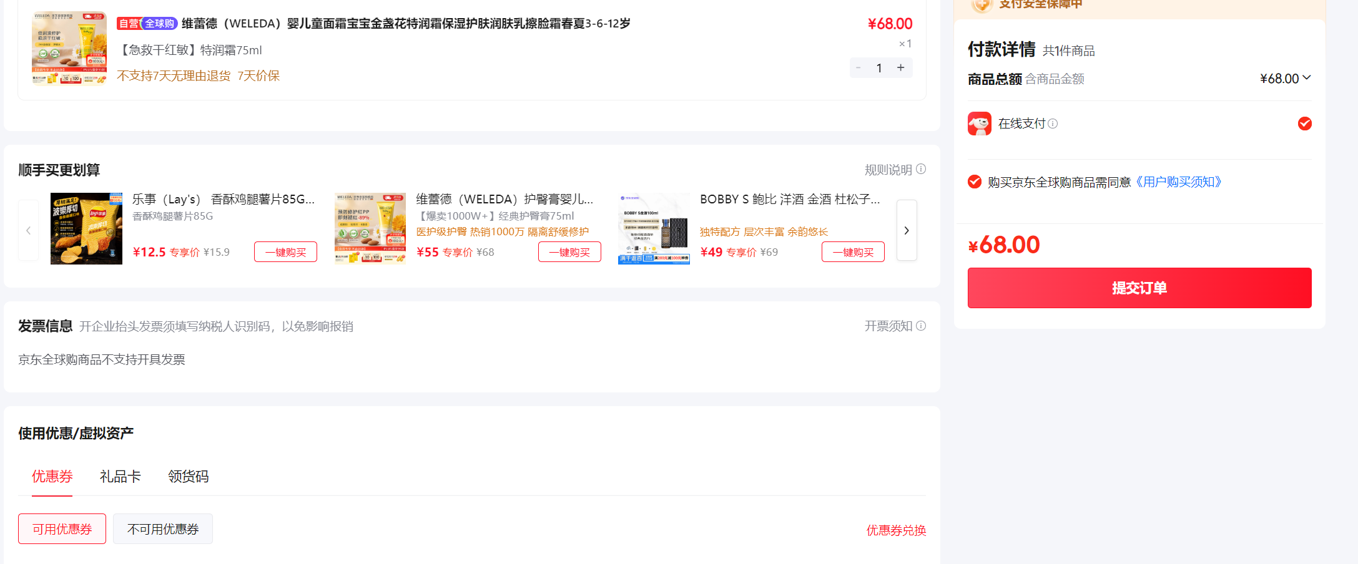This screenshot has width=1358, height=564.
Task: Select the 不可用优惠券 filter
Action: [163, 529]
